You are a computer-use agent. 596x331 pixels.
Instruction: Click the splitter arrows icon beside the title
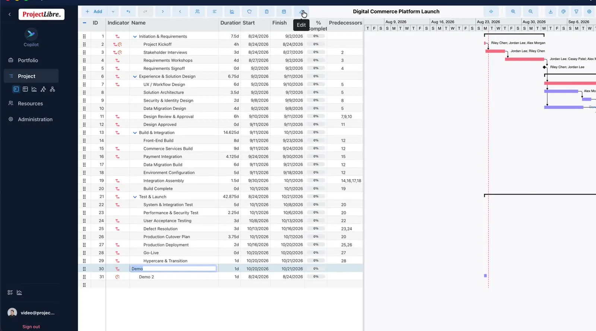pos(491,12)
